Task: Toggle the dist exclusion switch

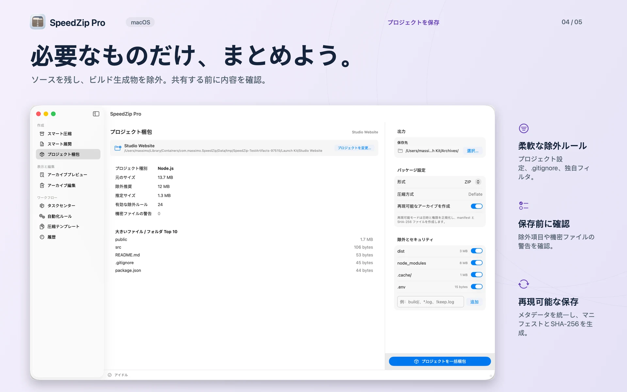Action: [476, 251]
